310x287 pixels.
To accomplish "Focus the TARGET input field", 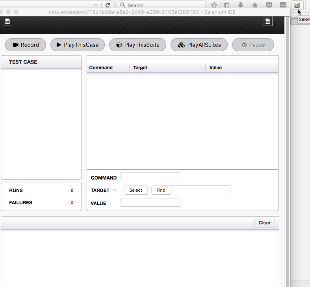I will pos(200,190).
